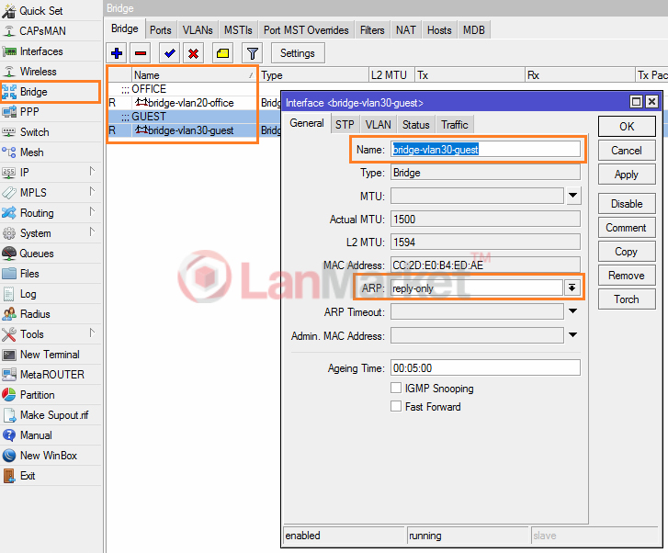Expand the Admin. MAC Address field arrow
Image resolution: width=668 pixels, height=553 pixels.
[573, 335]
